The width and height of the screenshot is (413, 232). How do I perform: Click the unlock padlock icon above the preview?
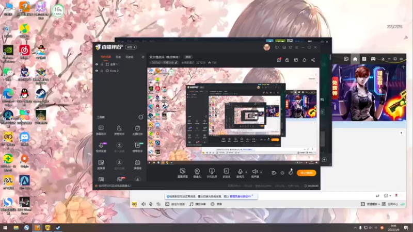287,60
